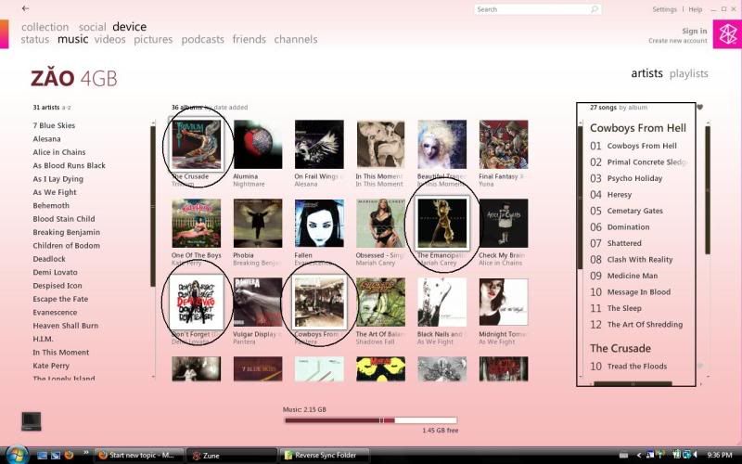Select Check My Brain album cover
The image size is (742, 464).
[504, 223]
